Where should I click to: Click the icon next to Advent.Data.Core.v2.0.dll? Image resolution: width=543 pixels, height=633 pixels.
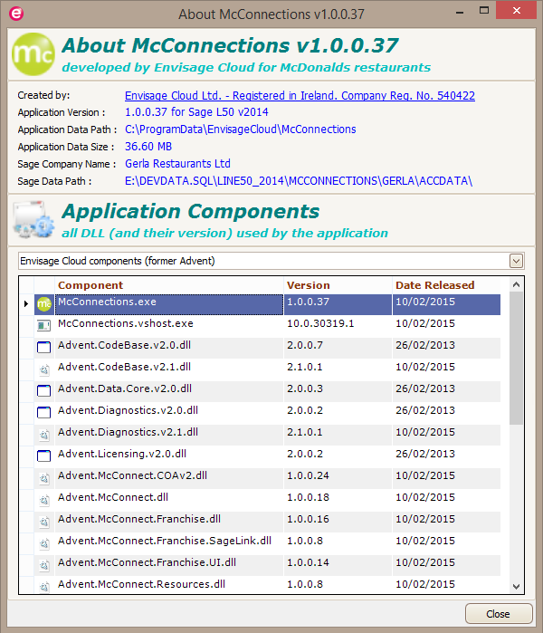click(x=44, y=391)
